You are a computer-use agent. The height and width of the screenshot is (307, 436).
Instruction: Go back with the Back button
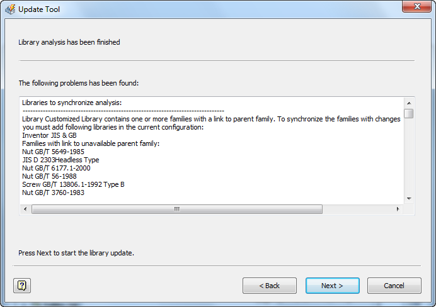click(269, 286)
